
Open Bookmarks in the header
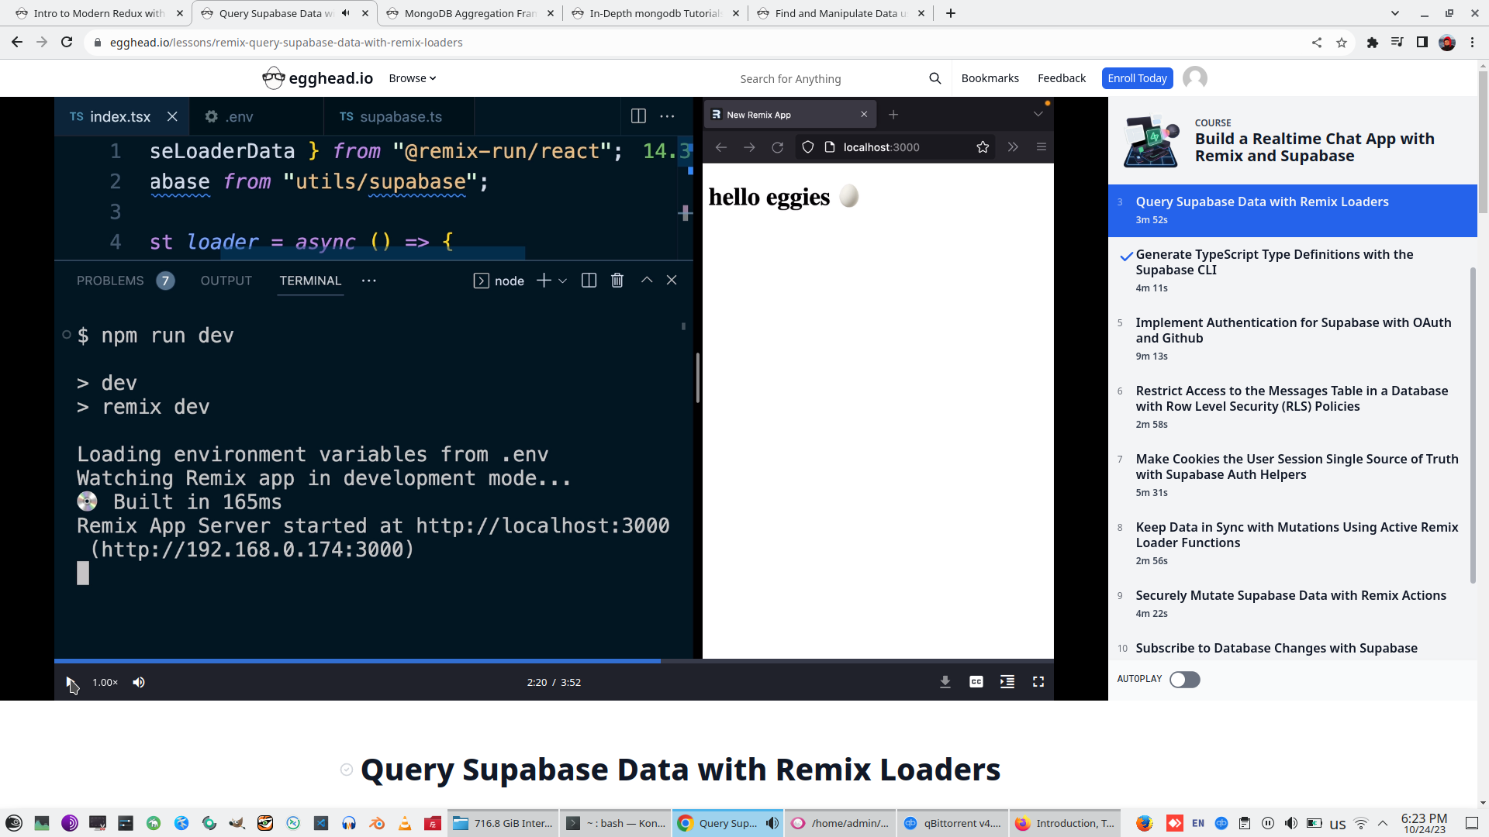pos(990,78)
